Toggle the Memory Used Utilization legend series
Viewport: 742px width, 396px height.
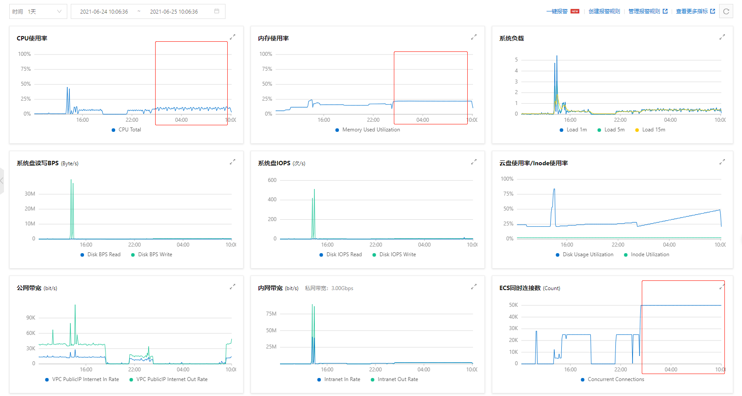tap(367, 130)
